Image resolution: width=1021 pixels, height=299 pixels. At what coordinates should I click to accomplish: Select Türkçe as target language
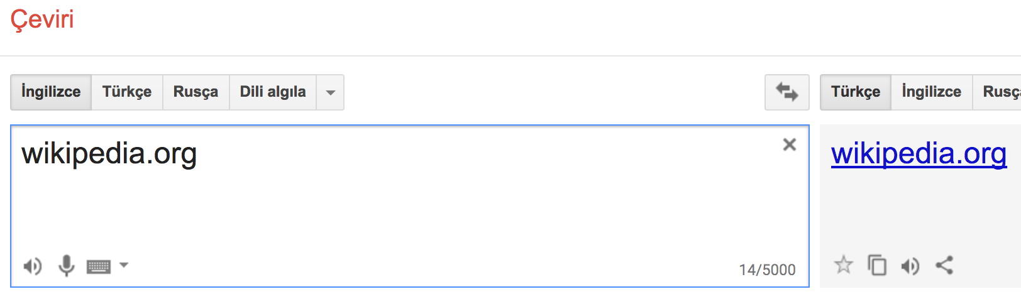pos(856,92)
